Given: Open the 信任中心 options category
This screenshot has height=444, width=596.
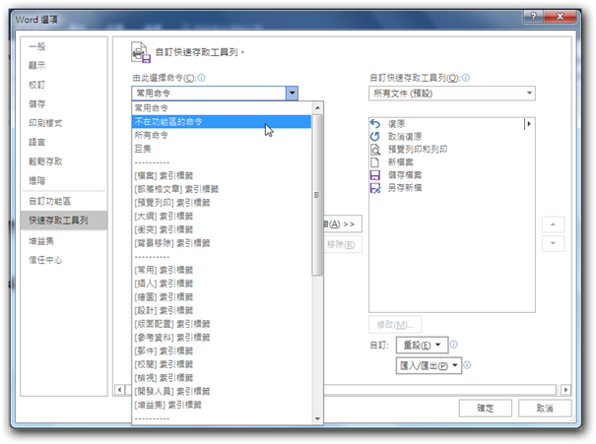Looking at the screenshot, I should (x=64, y=260).
